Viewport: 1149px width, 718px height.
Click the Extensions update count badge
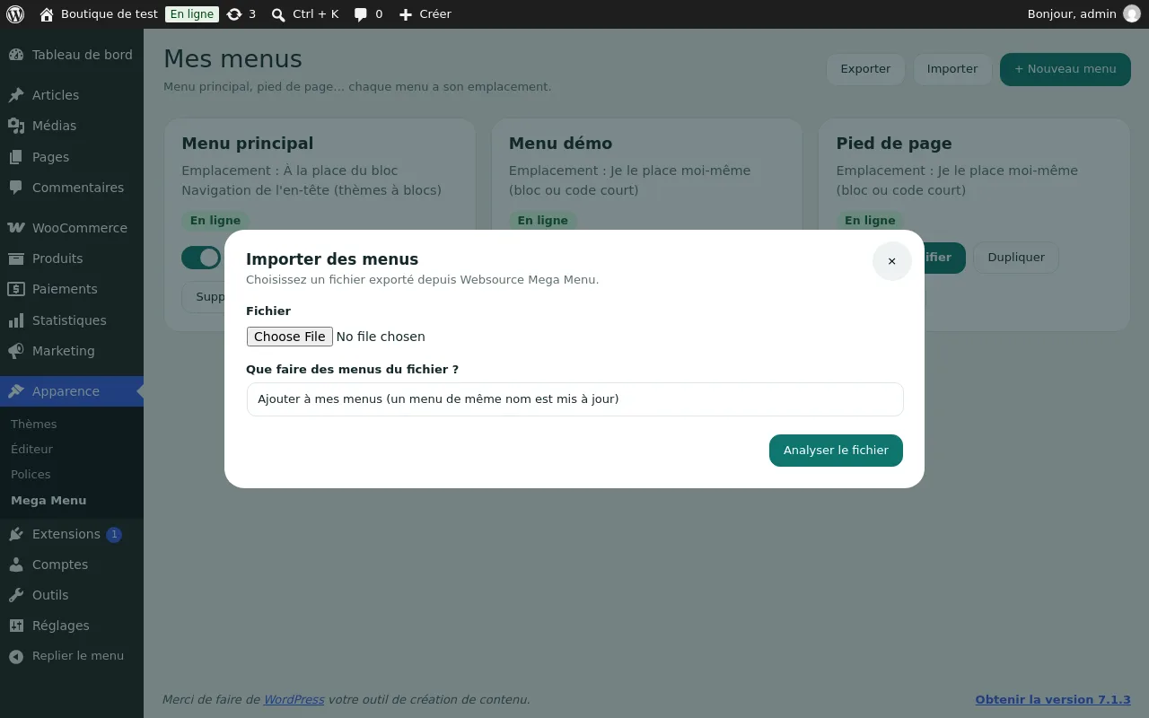(114, 535)
